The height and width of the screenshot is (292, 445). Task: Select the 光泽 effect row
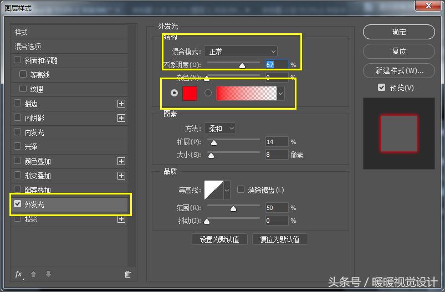coord(69,147)
